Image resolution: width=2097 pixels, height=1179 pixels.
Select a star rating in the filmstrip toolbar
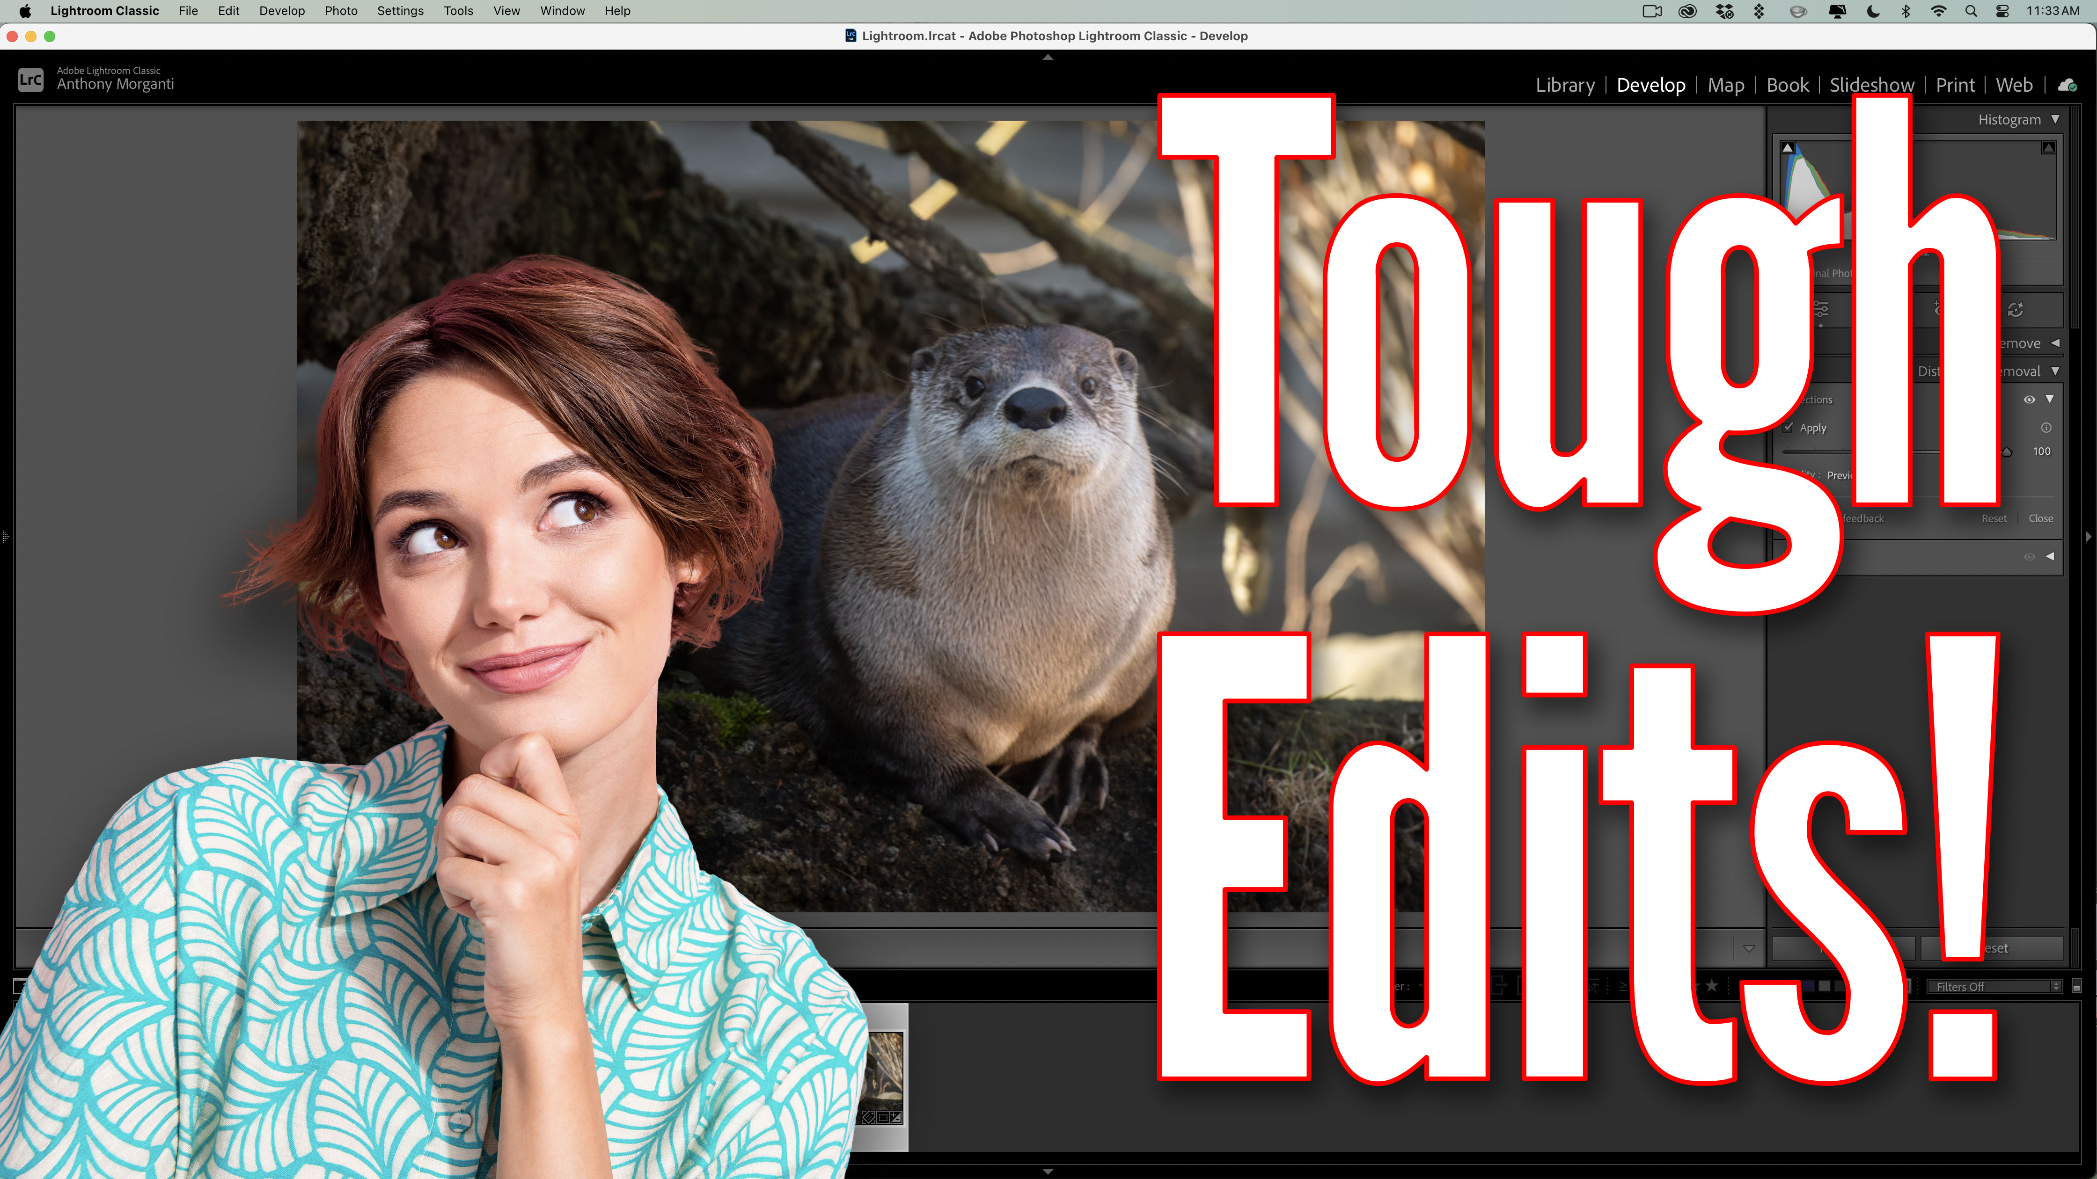[1710, 986]
